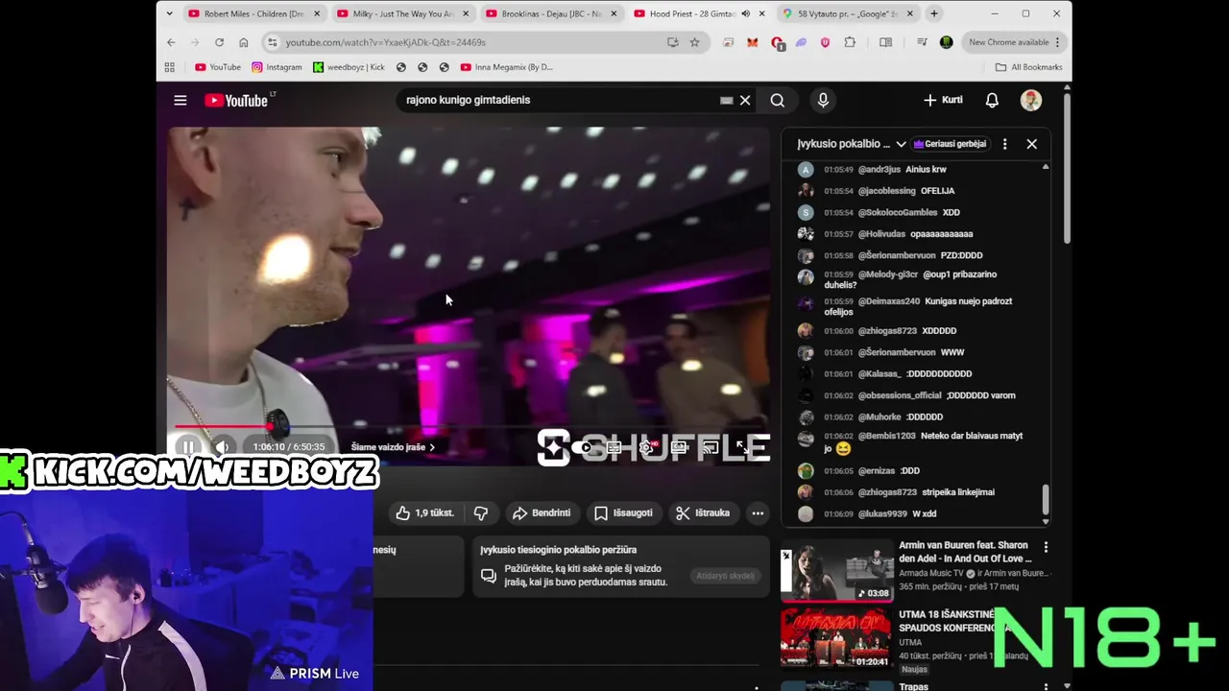Create a clip with Ištrauka

703,513
